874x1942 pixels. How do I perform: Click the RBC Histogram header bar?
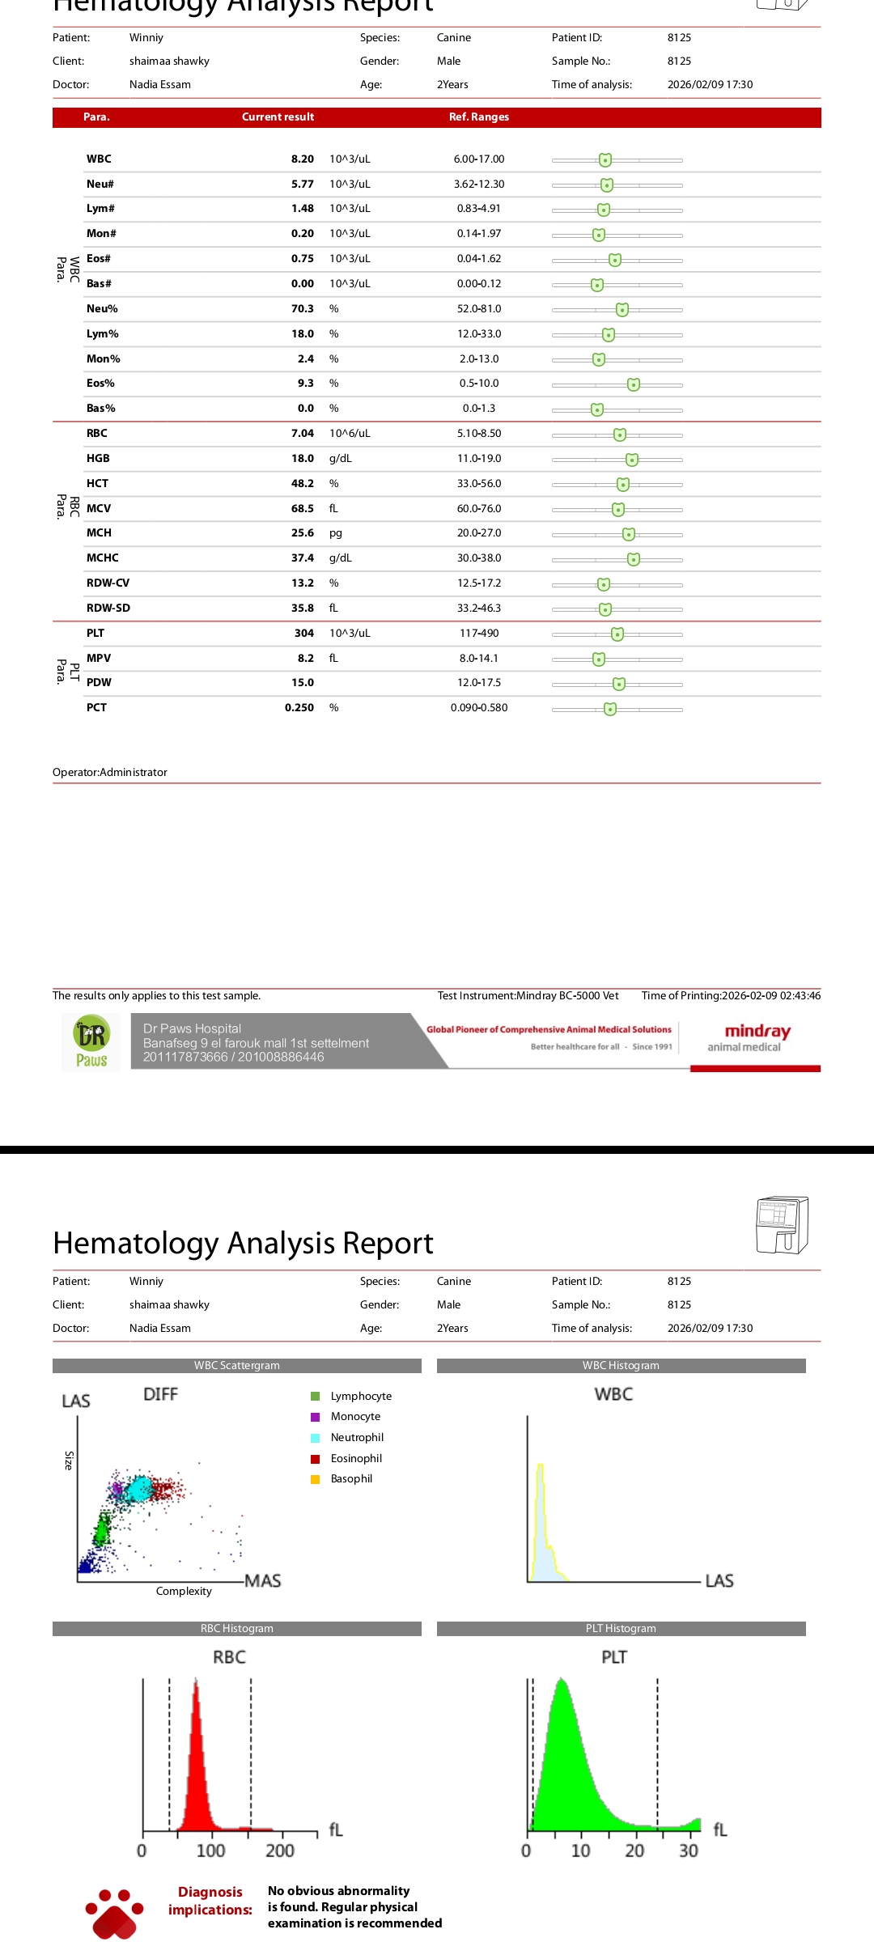237,1629
